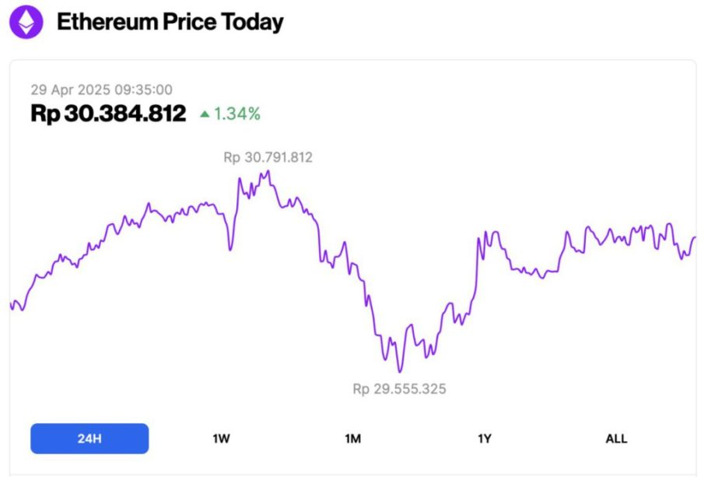Click the purple Ethereum logo icon

coord(26,23)
